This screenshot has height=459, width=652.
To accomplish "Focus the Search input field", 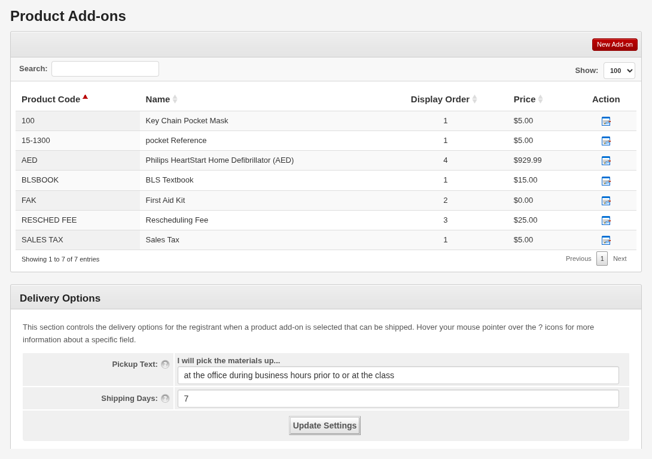I will pyautogui.click(x=105, y=69).
